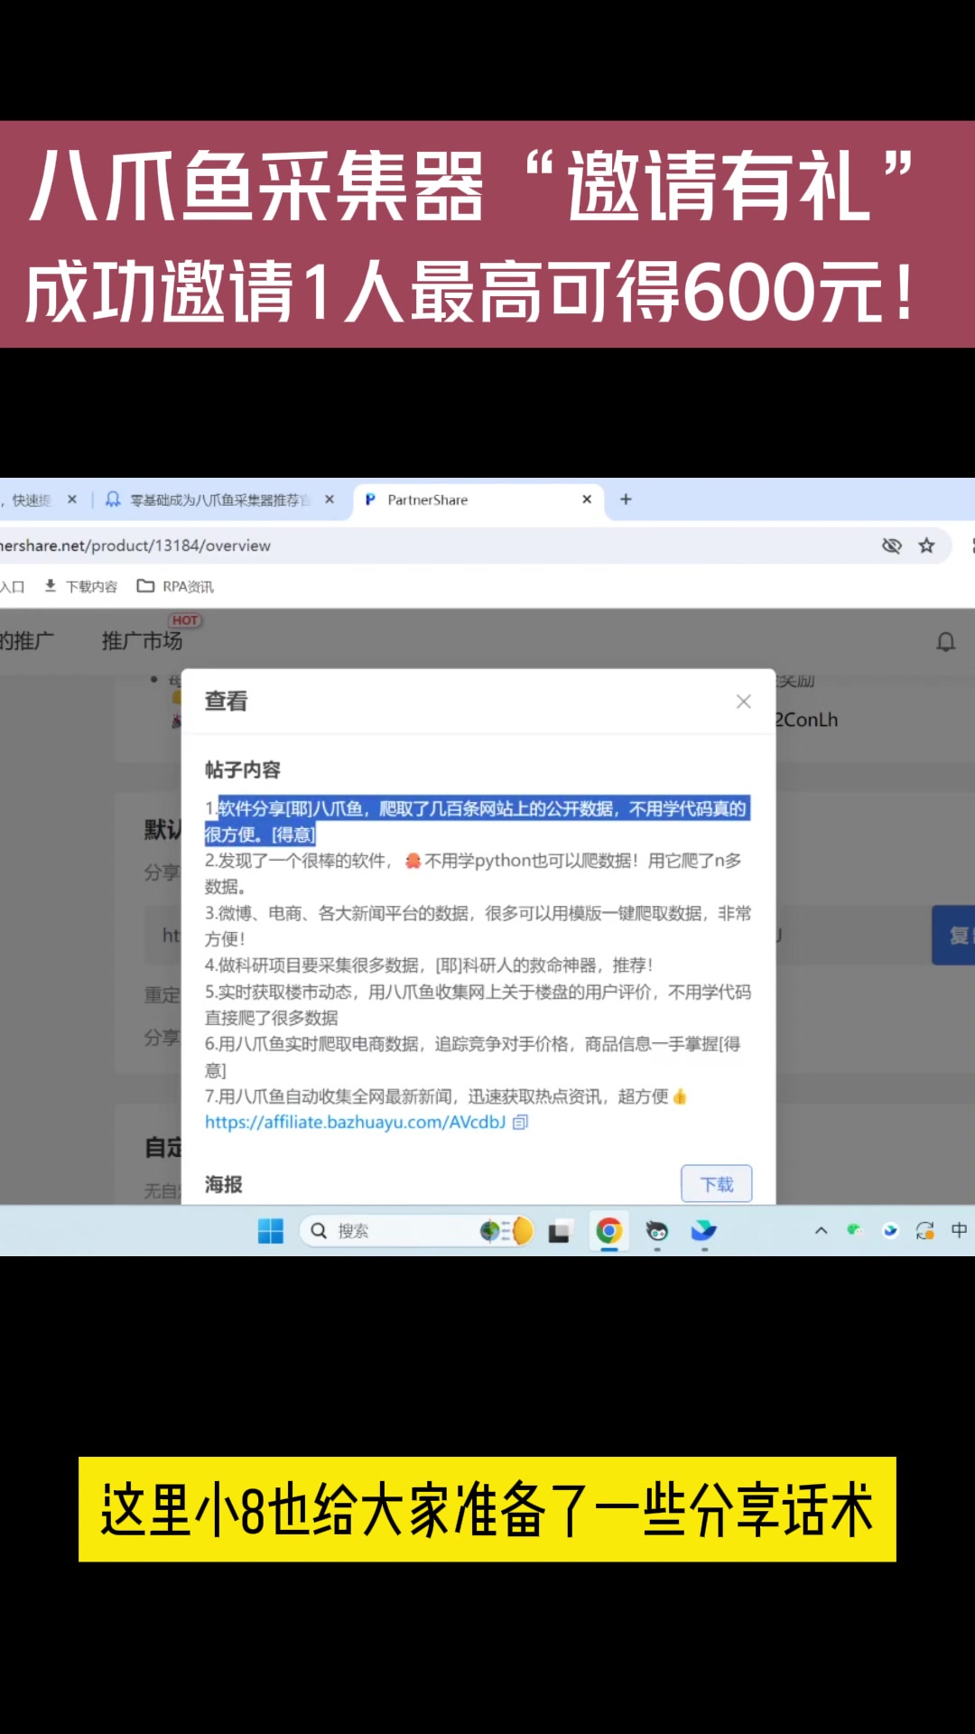The height and width of the screenshot is (1734, 975).
Task: Close the 查看 dialog with the X icon
Action: click(x=743, y=702)
